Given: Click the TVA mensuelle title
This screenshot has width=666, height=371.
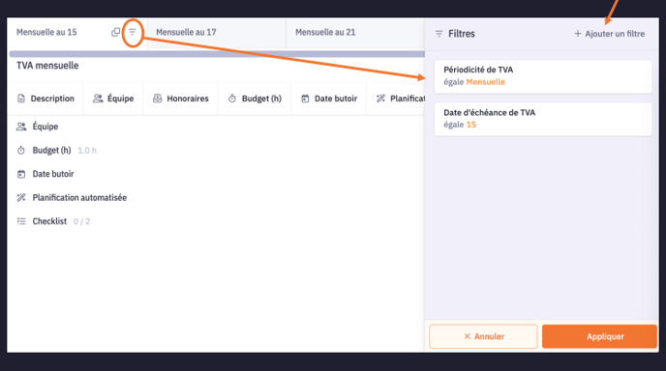Looking at the screenshot, I should pyautogui.click(x=47, y=66).
